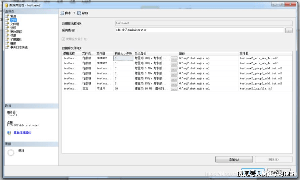This screenshot has width=300, height=180.
Task: Toggle the 使用全文索引 checkbox
Action: click(63, 39)
